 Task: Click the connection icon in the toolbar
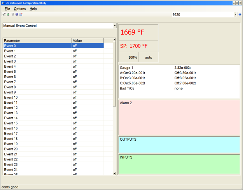(x=4, y=14)
